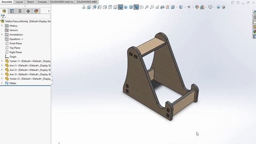The image size is (256, 144).
Task: Click the Display Style cube icon
Action: 181,7
